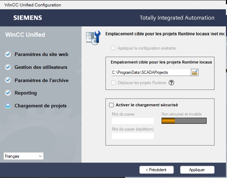This screenshot has width=227, height=178.
Task: Click the SIEMENS logo text
Action: [x=28, y=18]
